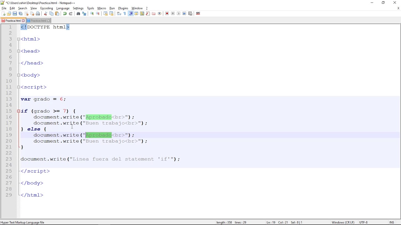Open the Macro menu
The width and height of the screenshot is (401, 225).
pos(102,8)
